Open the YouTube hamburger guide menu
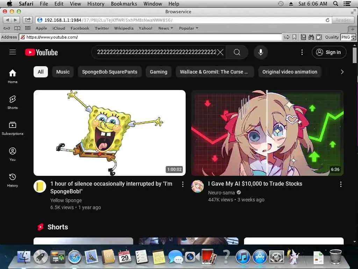The width and height of the screenshot is (358, 269). tap(13, 52)
